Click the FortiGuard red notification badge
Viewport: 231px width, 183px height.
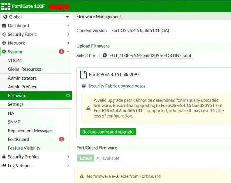62,139
